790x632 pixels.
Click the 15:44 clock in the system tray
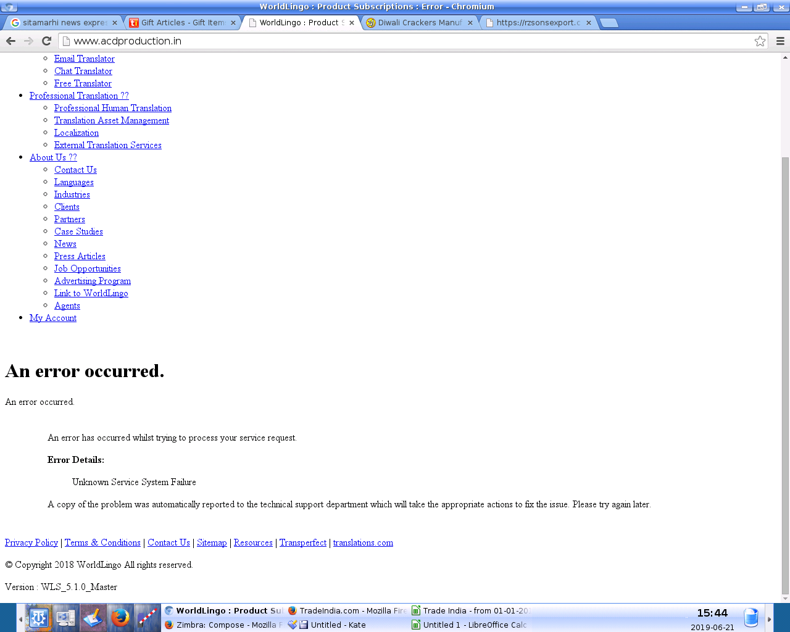712,613
